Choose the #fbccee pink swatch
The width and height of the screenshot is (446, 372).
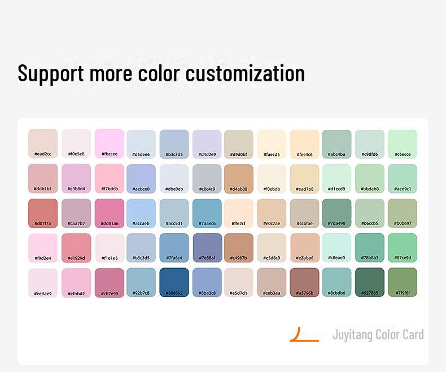[x=110, y=143]
